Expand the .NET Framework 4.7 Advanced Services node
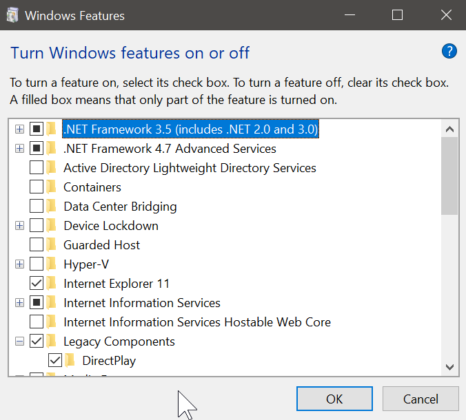Viewport: 466px width, 420px height. 19,149
